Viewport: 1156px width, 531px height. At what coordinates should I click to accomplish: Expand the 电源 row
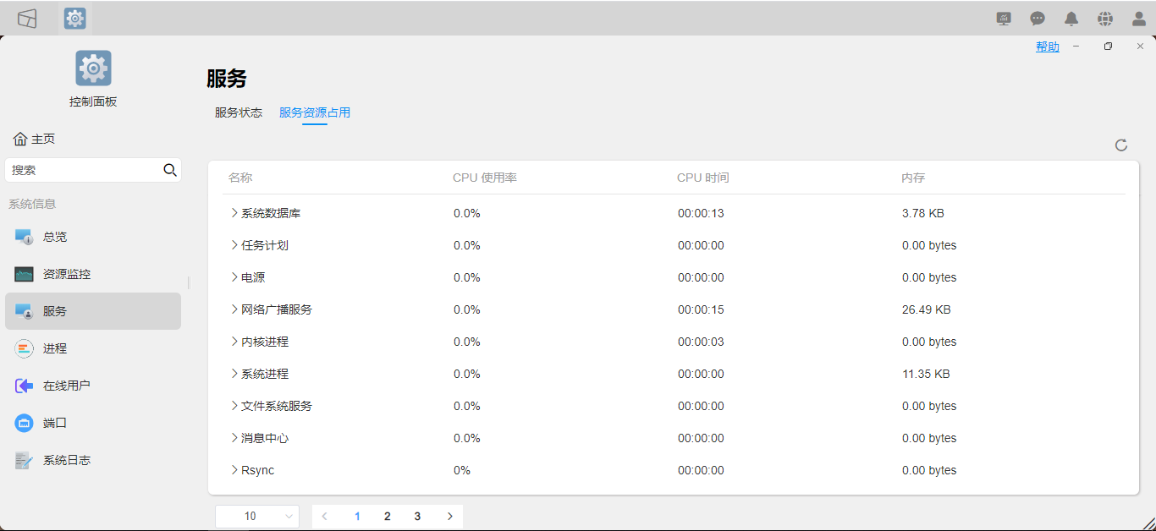[x=234, y=277]
